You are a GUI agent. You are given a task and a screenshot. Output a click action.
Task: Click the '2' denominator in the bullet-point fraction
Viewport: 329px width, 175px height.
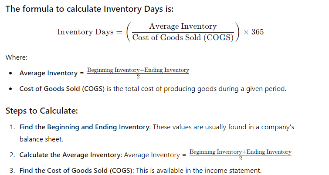click(x=138, y=77)
